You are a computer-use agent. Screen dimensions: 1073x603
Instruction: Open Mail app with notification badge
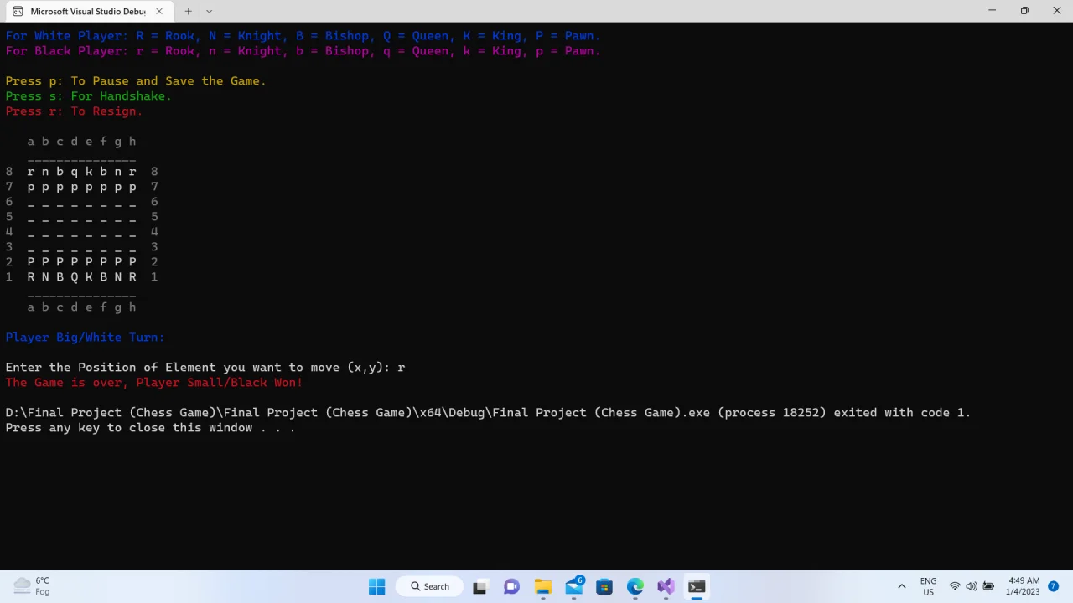574,586
